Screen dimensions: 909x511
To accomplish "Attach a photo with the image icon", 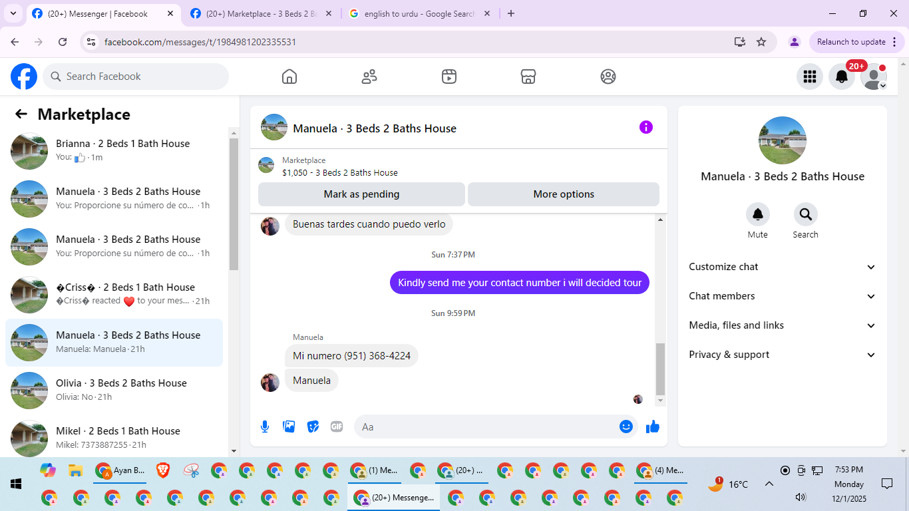I will [x=289, y=426].
